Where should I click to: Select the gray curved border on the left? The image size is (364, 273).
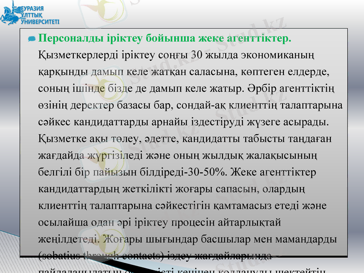pyautogui.click(x=8, y=136)
